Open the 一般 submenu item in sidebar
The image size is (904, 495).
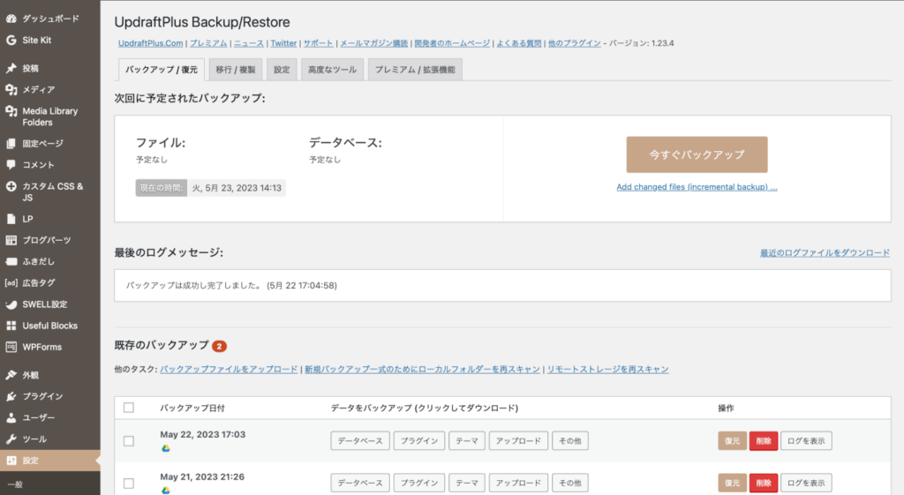[x=16, y=484]
